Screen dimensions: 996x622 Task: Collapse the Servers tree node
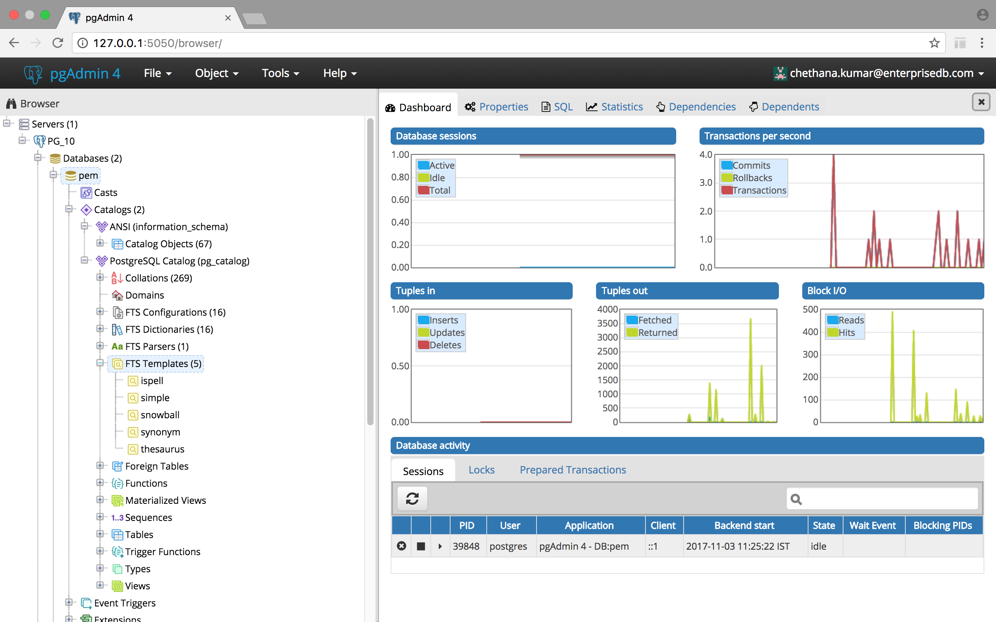pos(7,123)
